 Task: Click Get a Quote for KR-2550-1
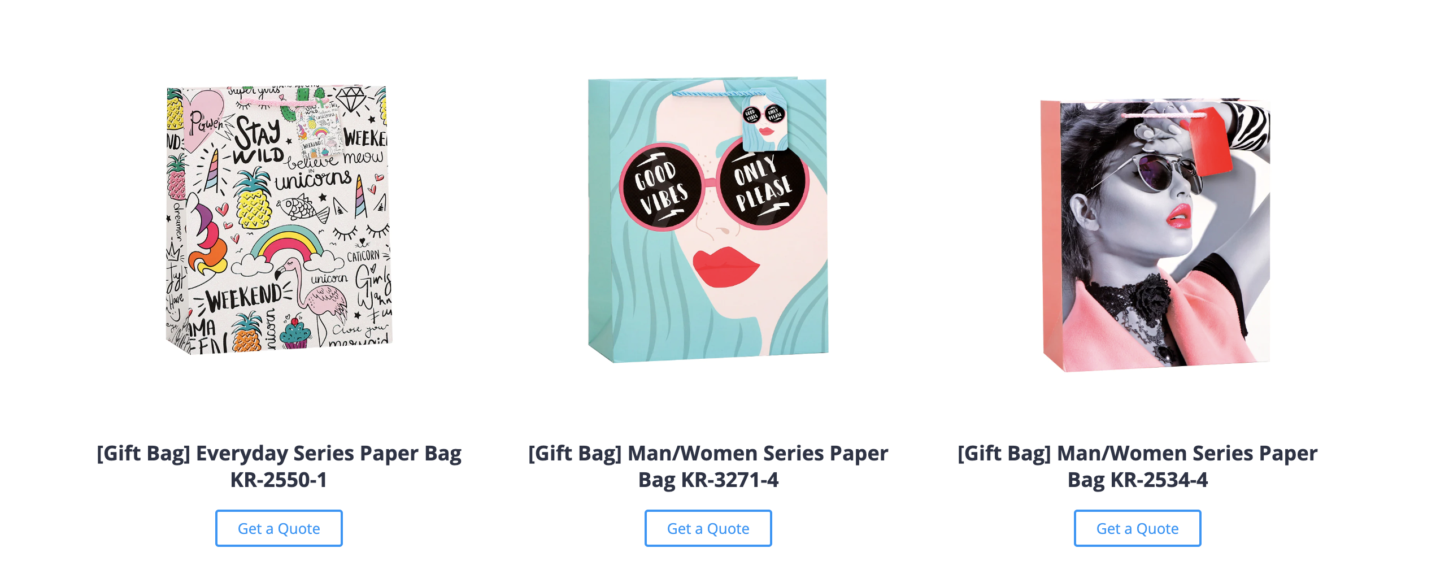pos(279,528)
